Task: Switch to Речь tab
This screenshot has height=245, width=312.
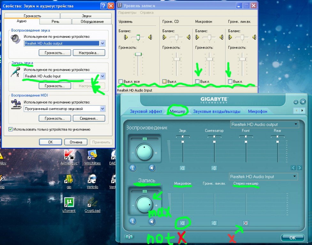Action: pyautogui.click(x=56, y=21)
